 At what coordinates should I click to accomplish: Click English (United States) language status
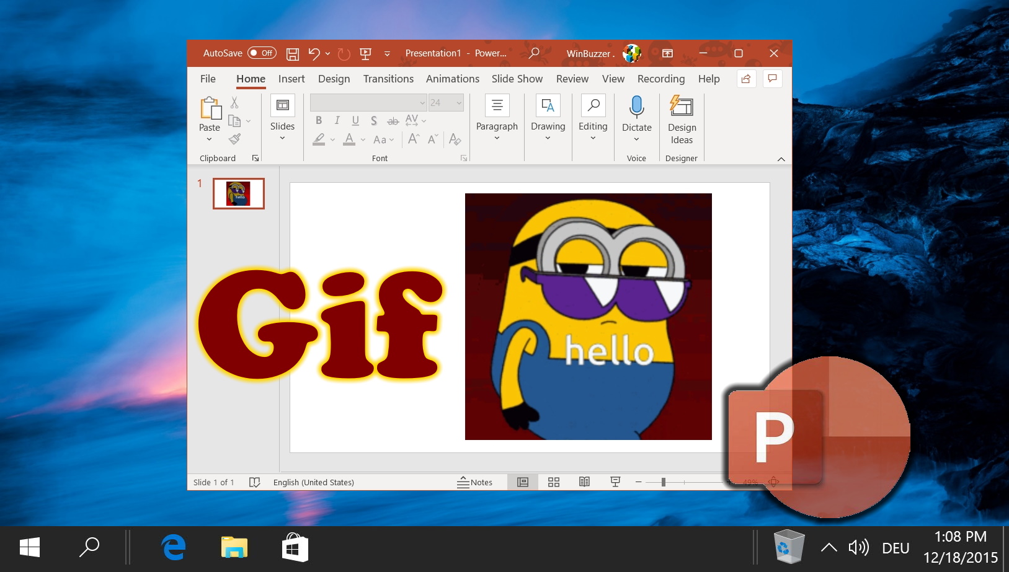pos(314,482)
